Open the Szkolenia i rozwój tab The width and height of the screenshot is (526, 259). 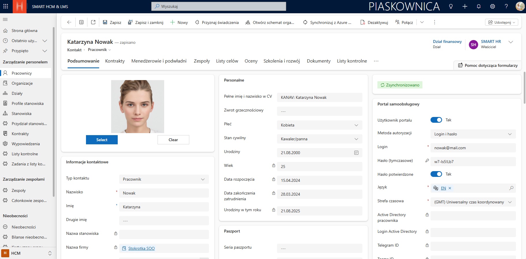pos(282,61)
